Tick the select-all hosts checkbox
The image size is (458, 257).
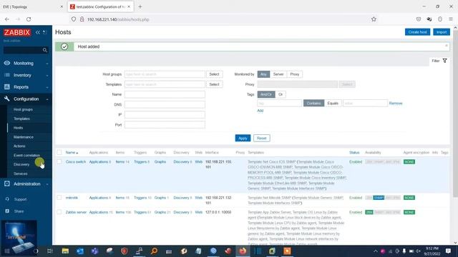59,152
